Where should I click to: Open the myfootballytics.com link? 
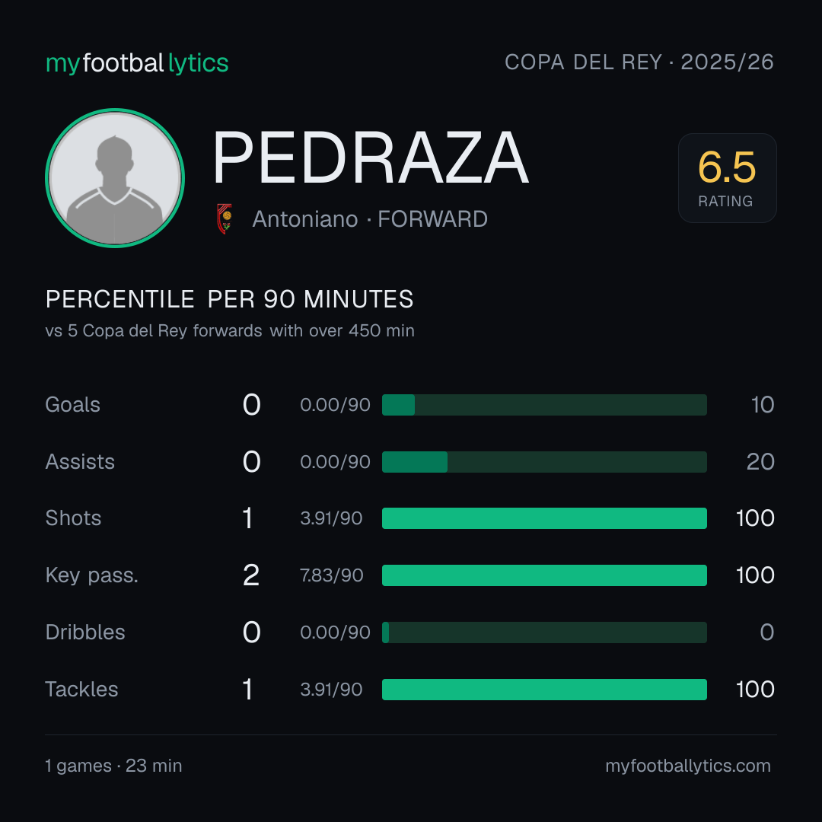point(688,766)
